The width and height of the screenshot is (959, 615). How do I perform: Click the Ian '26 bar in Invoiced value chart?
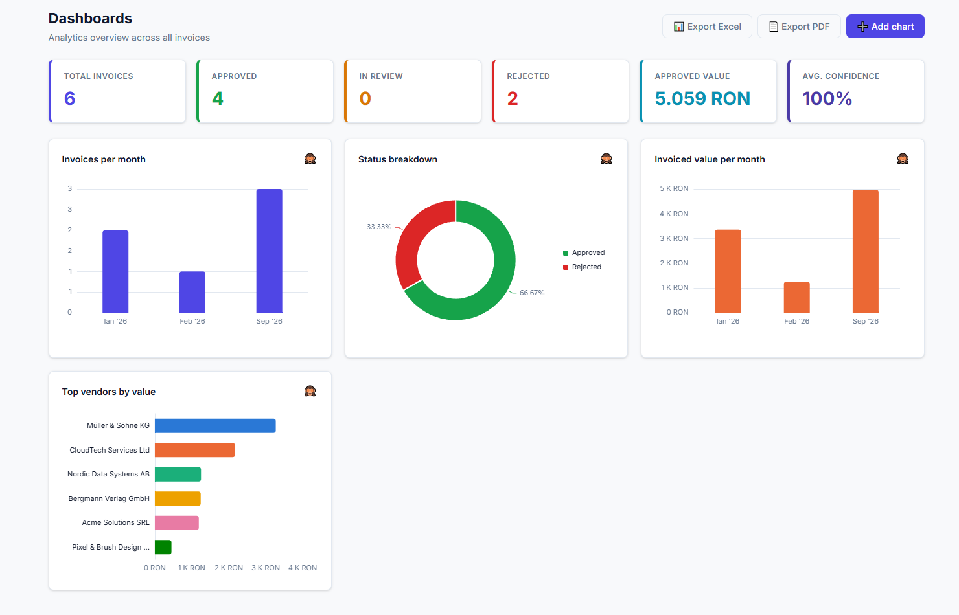728,271
